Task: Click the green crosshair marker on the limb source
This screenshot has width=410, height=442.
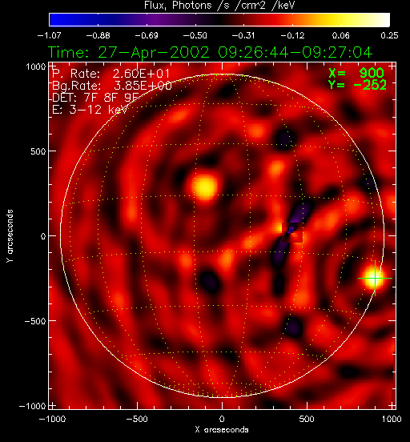Action: pyautogui.click(x=375, y=278)
